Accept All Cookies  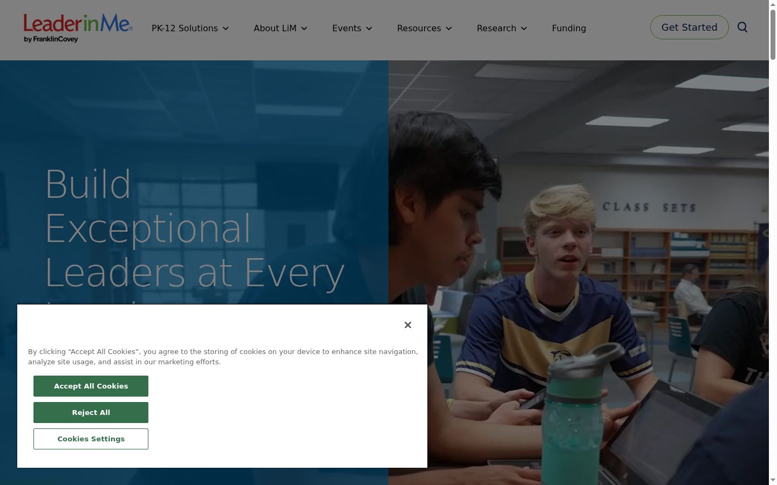pos(91,386)
